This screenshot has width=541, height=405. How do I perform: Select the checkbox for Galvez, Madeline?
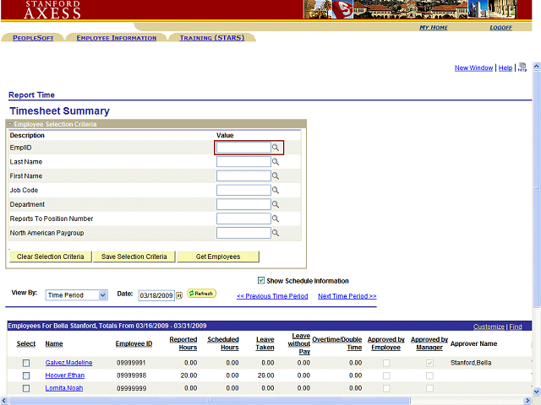tap(26, 363)
